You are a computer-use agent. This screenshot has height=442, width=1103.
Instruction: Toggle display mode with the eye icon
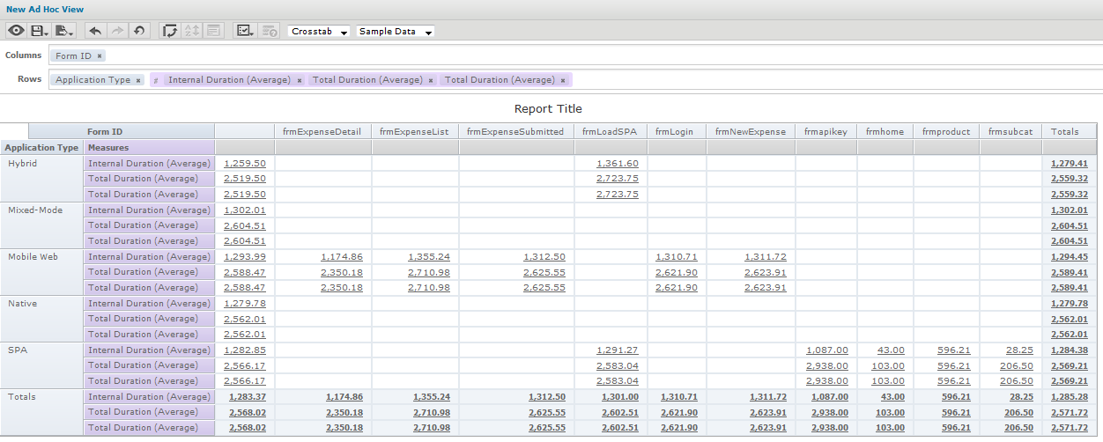pyautogui.click(x=16, y=31)
